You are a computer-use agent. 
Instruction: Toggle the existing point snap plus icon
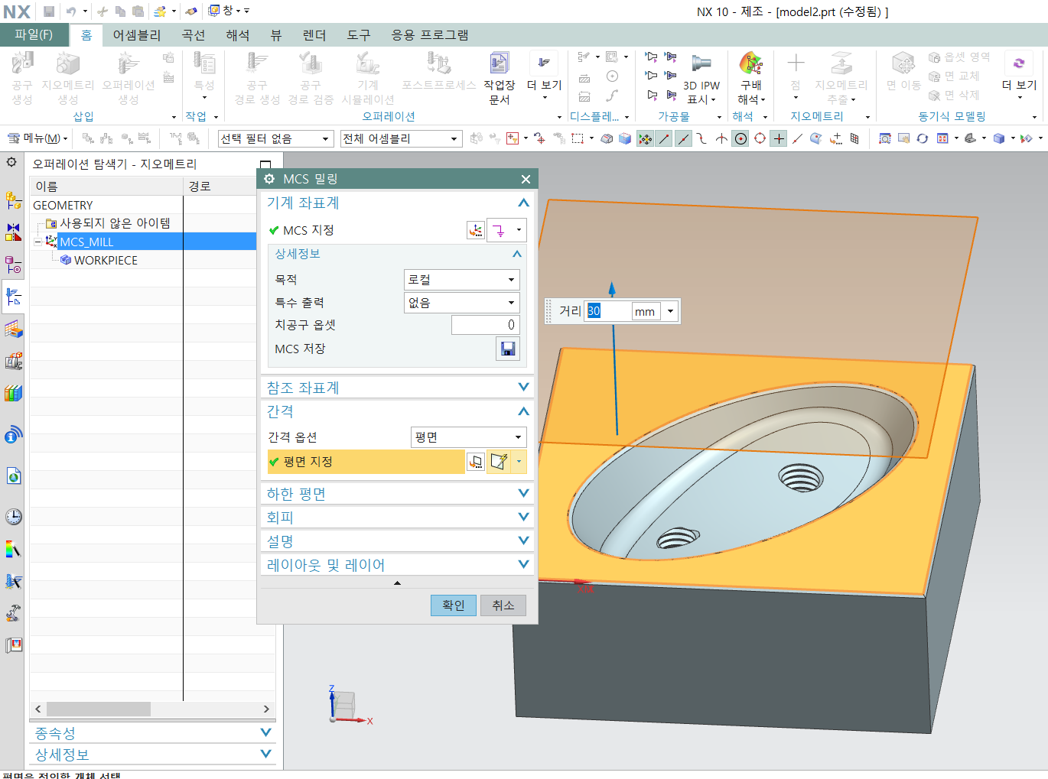779,138
